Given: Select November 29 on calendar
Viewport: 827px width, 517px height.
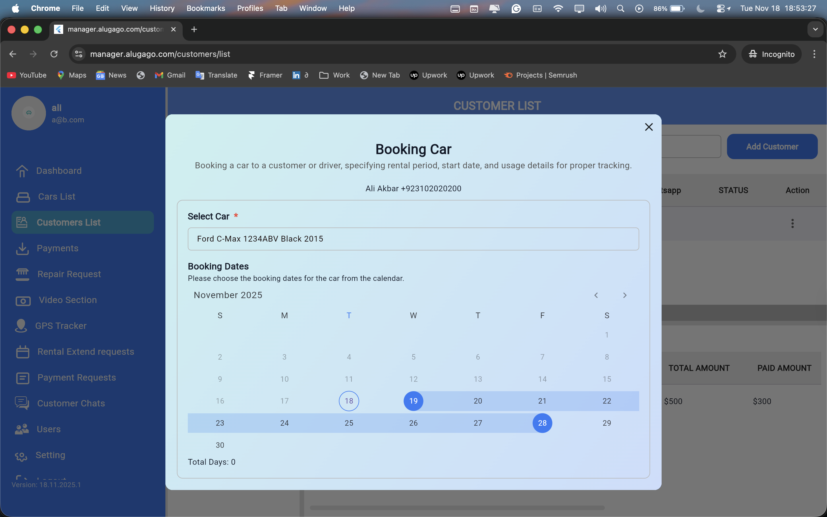Looking at the screenshot, I should point(606,423).
